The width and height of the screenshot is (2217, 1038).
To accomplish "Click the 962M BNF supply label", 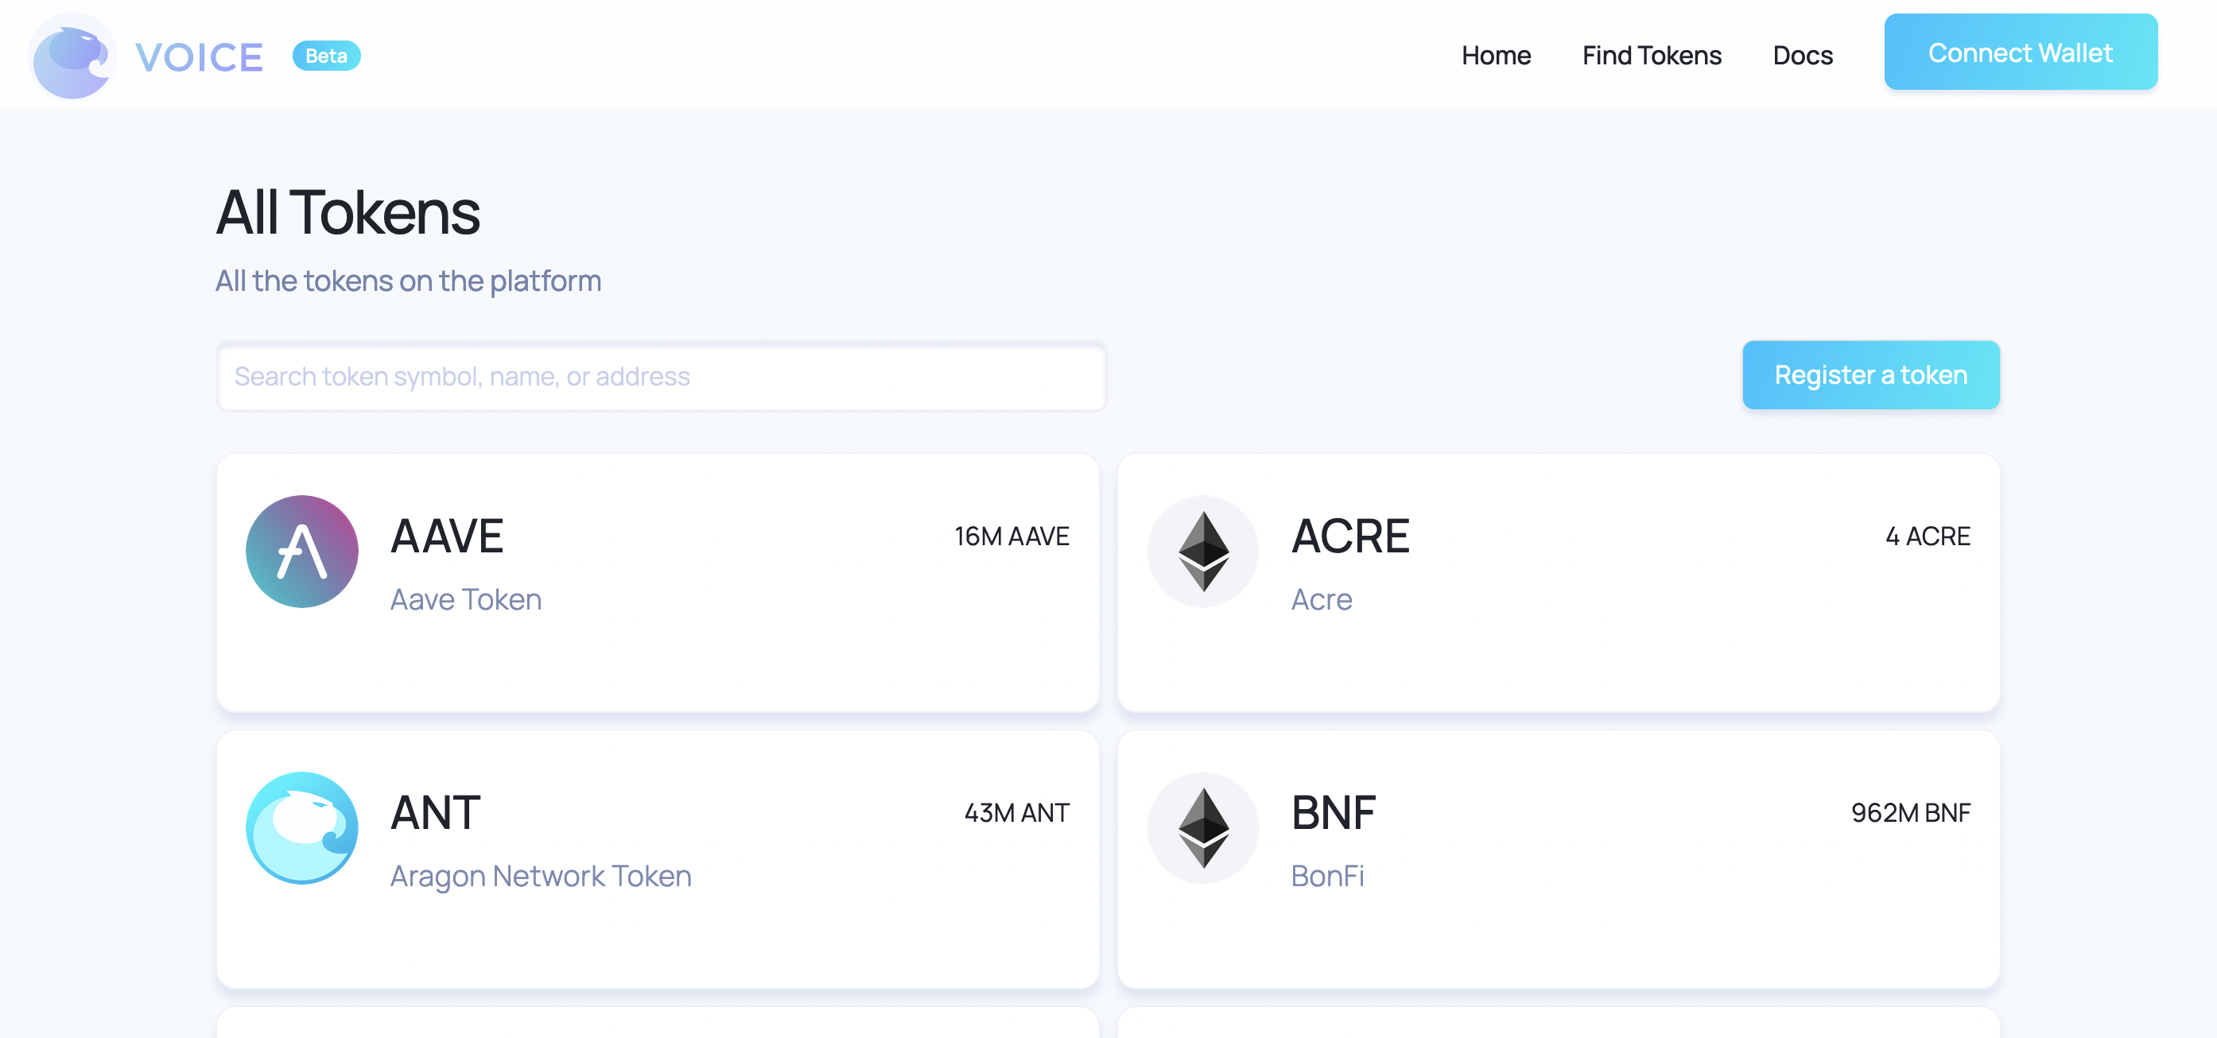I will pos(1911,813).
